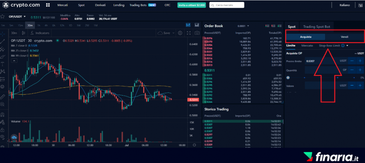Click the Acquista buy button
This screenshot has width=365, height=163.
tap(305, 37)
